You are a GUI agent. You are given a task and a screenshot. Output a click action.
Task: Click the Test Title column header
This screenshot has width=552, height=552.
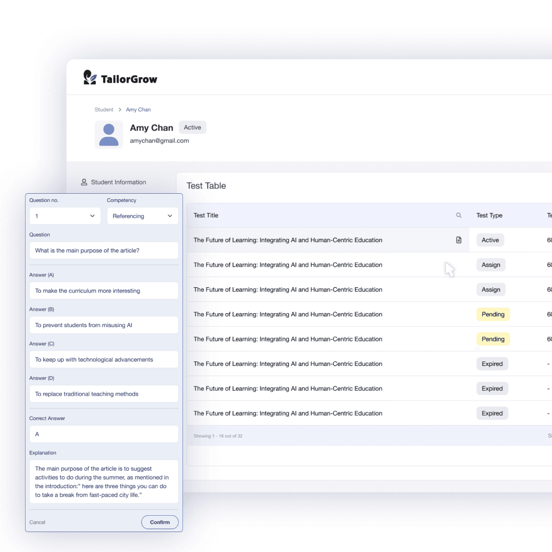206,215
